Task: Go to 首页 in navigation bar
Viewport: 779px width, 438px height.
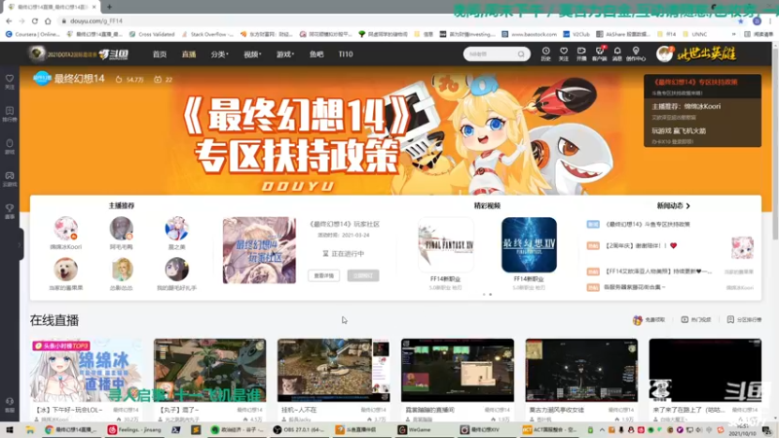Action: [x=160, y=55]
